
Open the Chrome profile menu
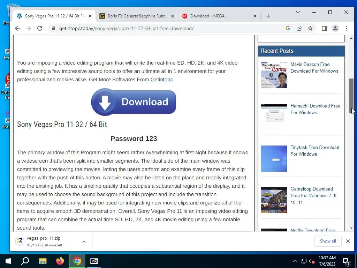(x=335, y=28)
